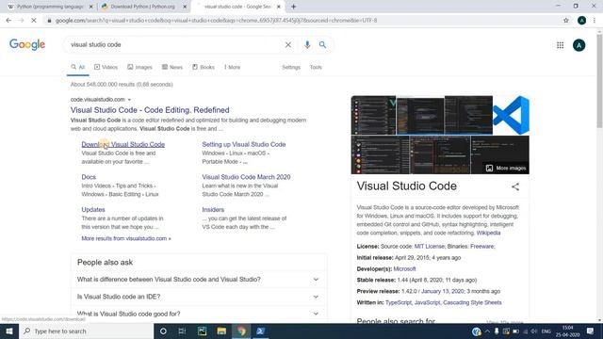Show hidden system tray icons

coord(487,331)
